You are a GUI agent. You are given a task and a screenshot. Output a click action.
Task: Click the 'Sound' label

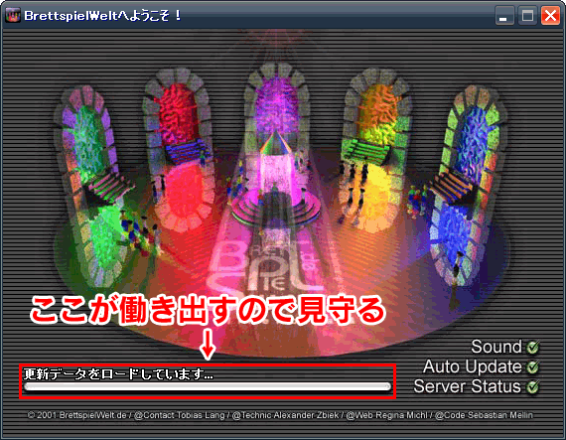tap(496, 347)
